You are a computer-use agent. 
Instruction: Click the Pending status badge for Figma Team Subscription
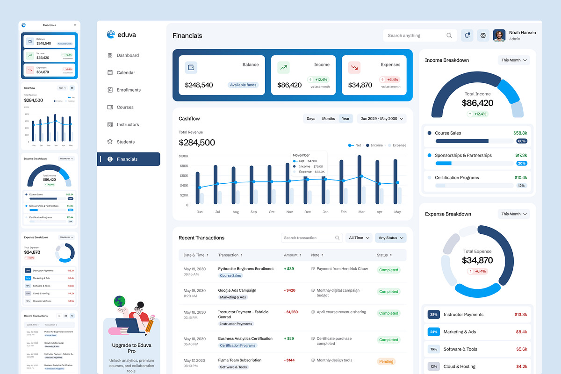(386, 361)
